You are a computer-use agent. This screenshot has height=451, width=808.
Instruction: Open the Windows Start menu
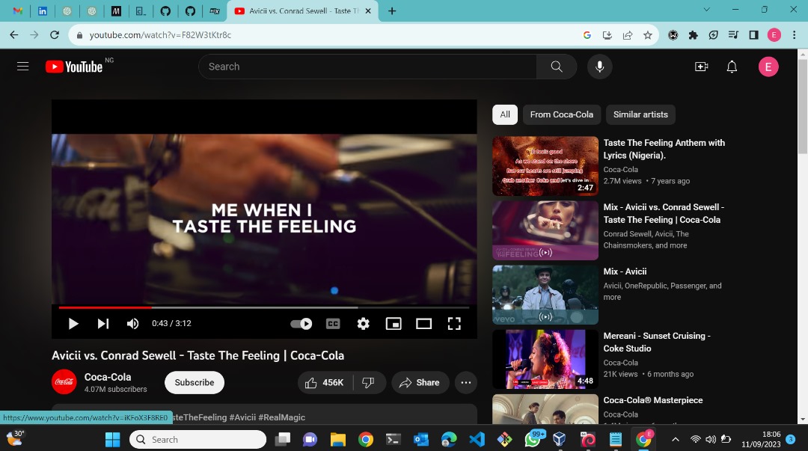(112, 440)
